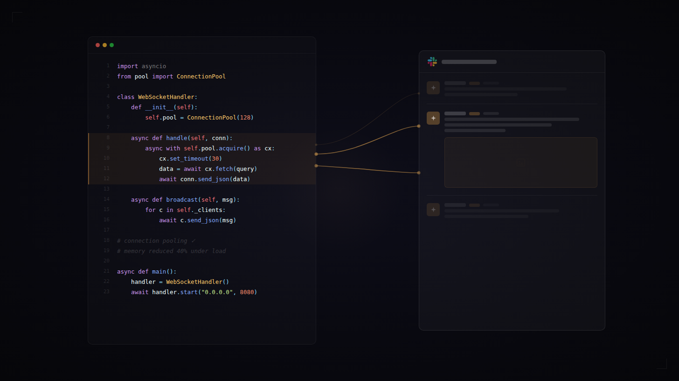Viewport: 679px width, 381px height.
Task: Click the ConnectionPool import on line 2
Action: point(201,76)
